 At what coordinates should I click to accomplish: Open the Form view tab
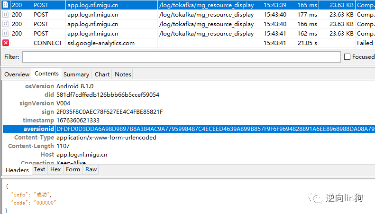[73, 169]
